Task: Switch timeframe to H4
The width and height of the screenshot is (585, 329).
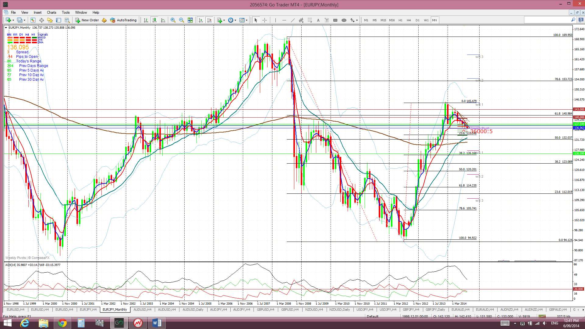Action: click(x=409, y=20)
